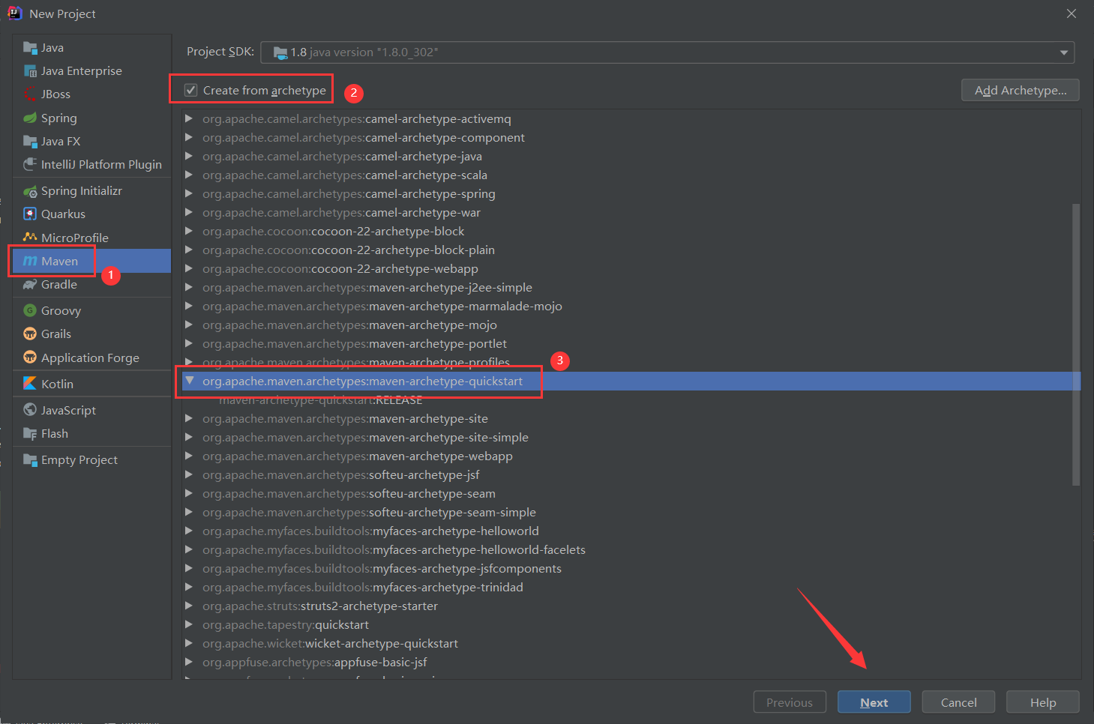This screenshot has width=1094, height=724.
Task: Click the Maven 'm' icon
Action: click(30, 261)
